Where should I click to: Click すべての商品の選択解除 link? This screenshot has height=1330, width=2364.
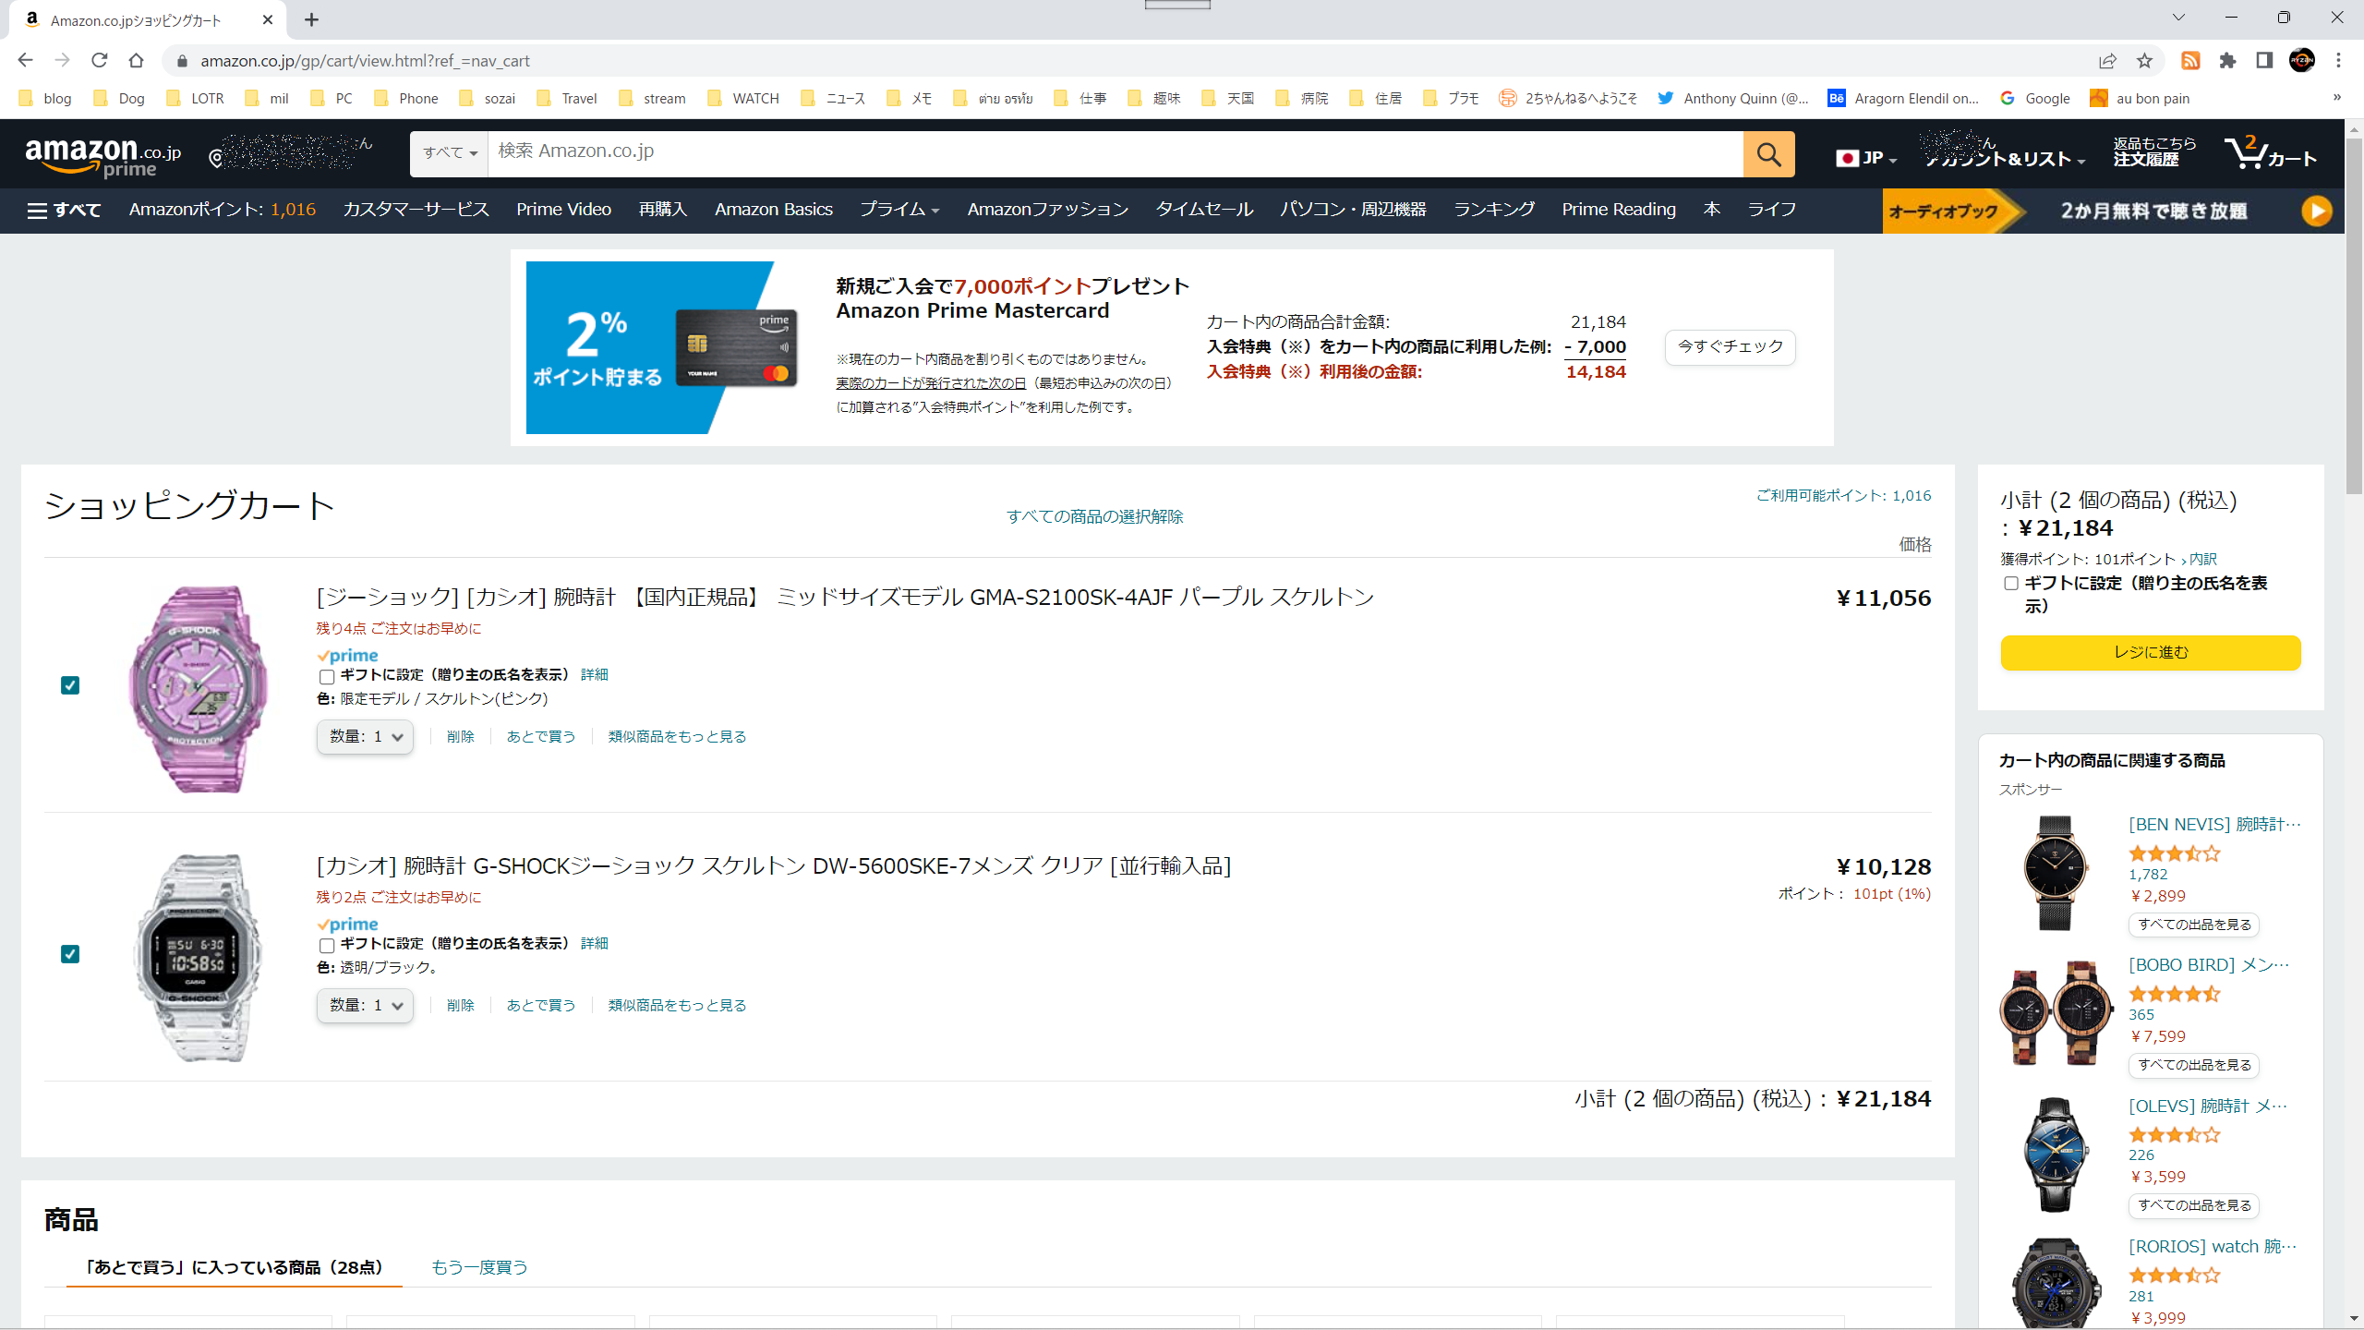click(x=1094, y=516)
